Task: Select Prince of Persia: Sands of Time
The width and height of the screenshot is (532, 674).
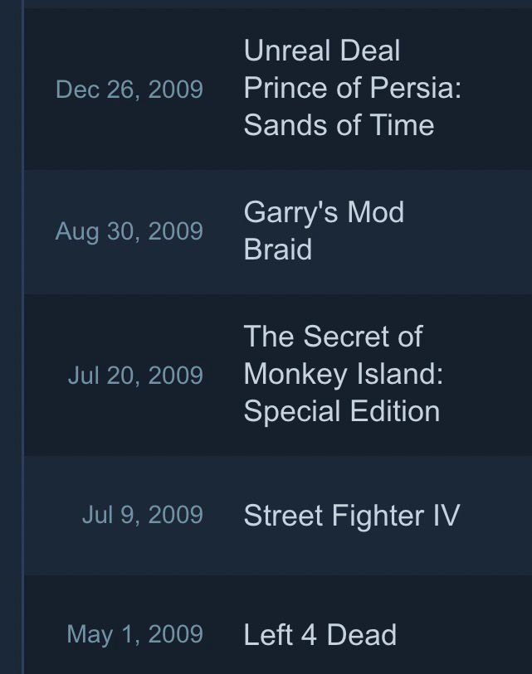Action: click(352, 107)
